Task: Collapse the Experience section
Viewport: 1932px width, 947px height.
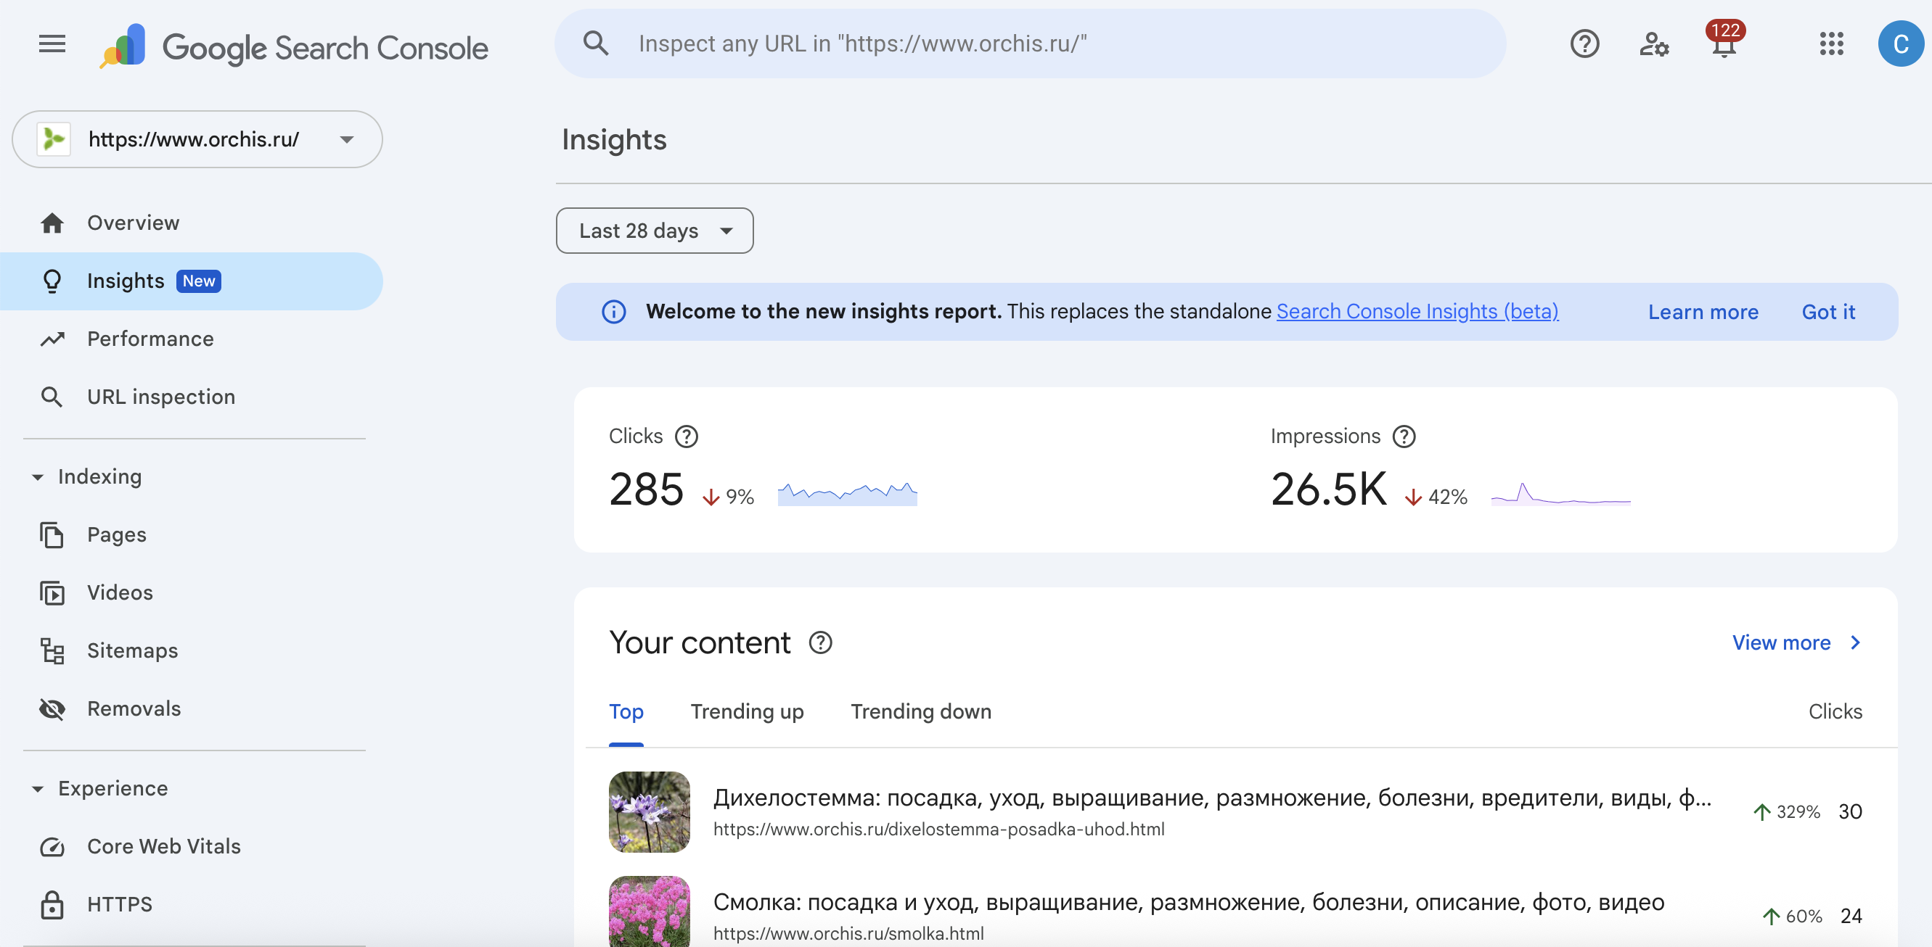Action: point(38,789)
